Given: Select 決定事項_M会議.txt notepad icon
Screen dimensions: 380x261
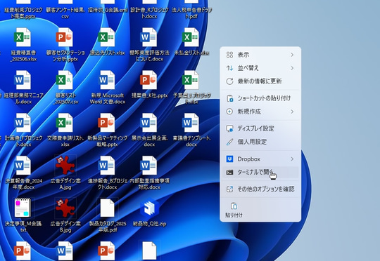Looking at the screenshot, I should click(x=23, y=208).
